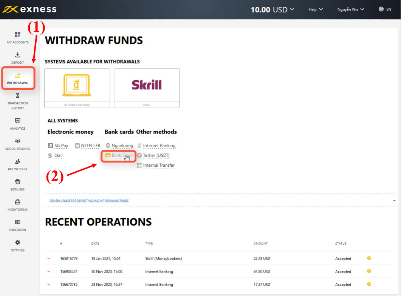The height and width of the screenshot is (296, 401).
Task: Click the Skrill (Moneybookers) type cell
Action: (164, 259)
